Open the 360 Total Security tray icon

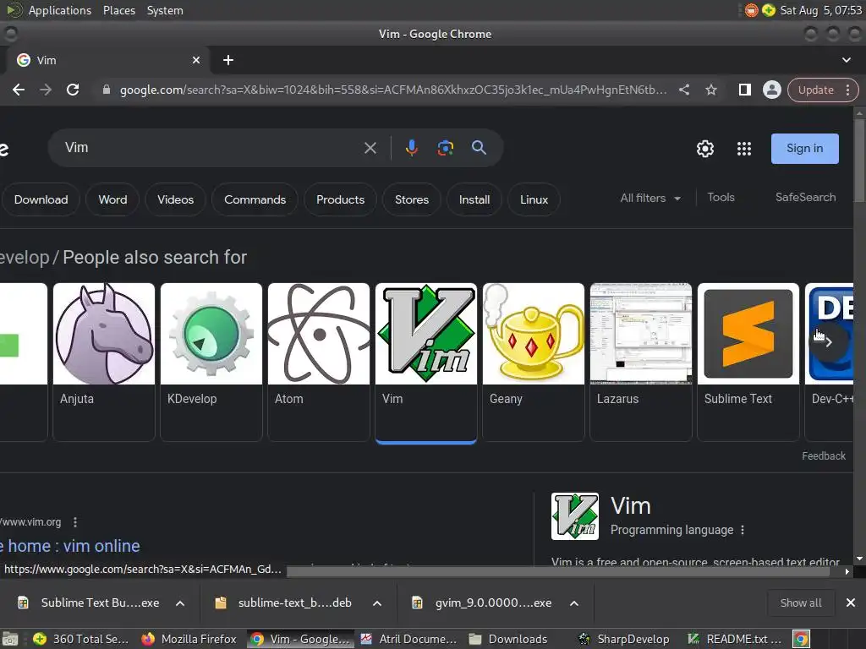tap(768, 10)
